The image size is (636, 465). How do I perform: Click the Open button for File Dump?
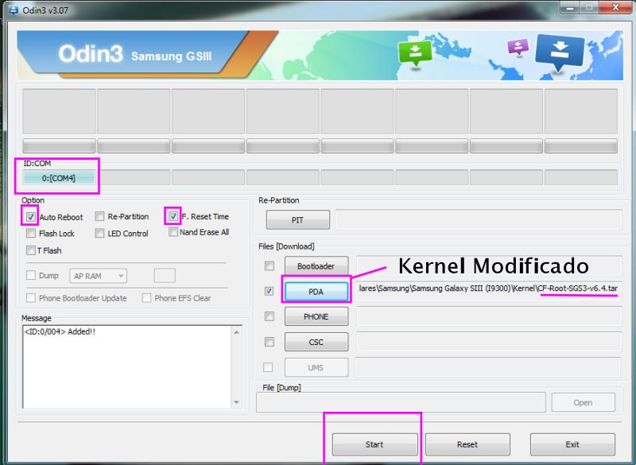click(x=583, y=402)
